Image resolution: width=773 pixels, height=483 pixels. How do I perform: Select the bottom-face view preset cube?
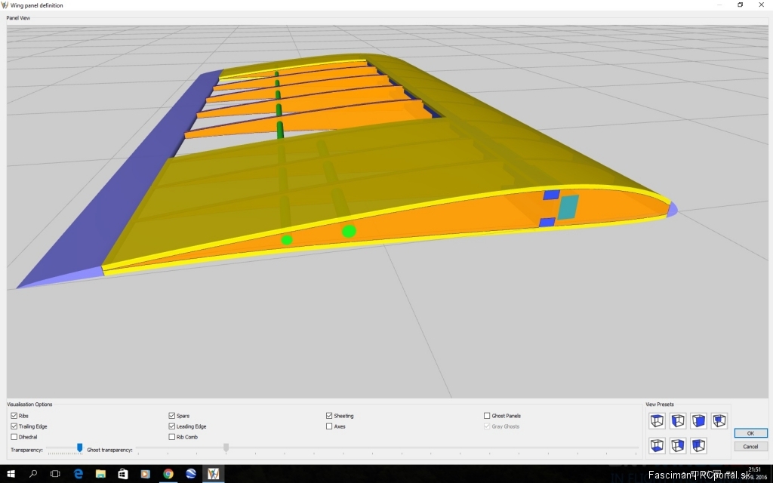[x=658, y=445]
